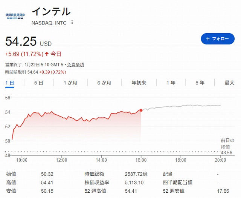The height and width of the screenshot is (198, 241).
Task: Open the three-dot more options menu
Action: 72,23
